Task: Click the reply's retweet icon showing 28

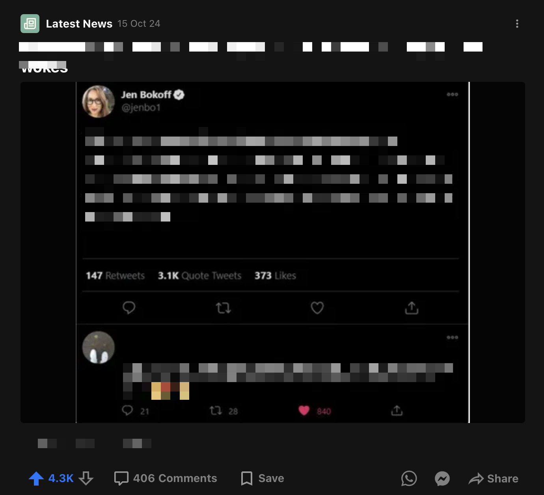Action: (216, 411)
